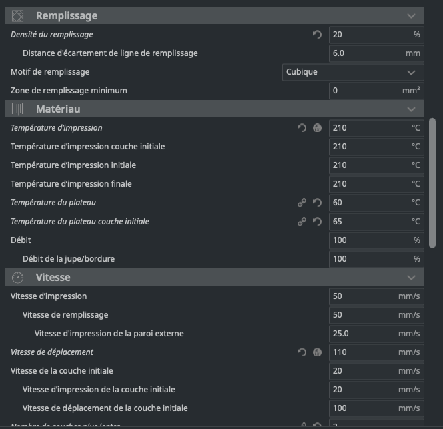443x429 pixels.
Task: Click formula icon beside Vitesse de déplacement
Action: coord(318,352)
